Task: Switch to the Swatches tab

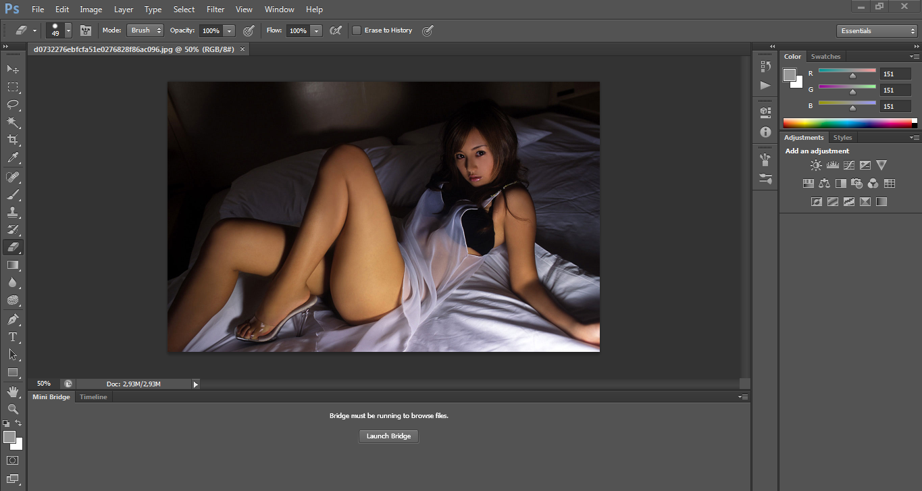Action: click(825, 56)
